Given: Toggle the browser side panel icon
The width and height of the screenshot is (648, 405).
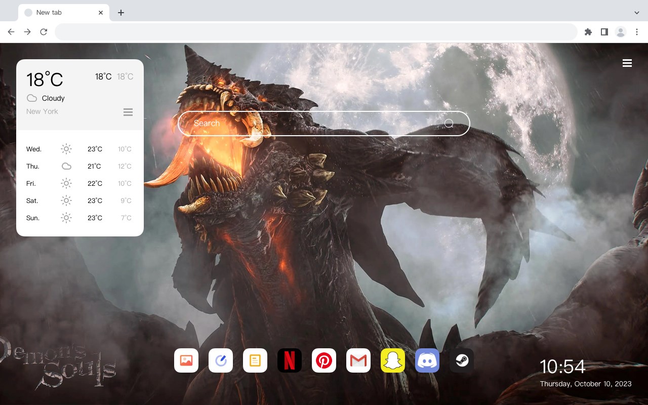Looking at the screenshot, I should (604, 32).
